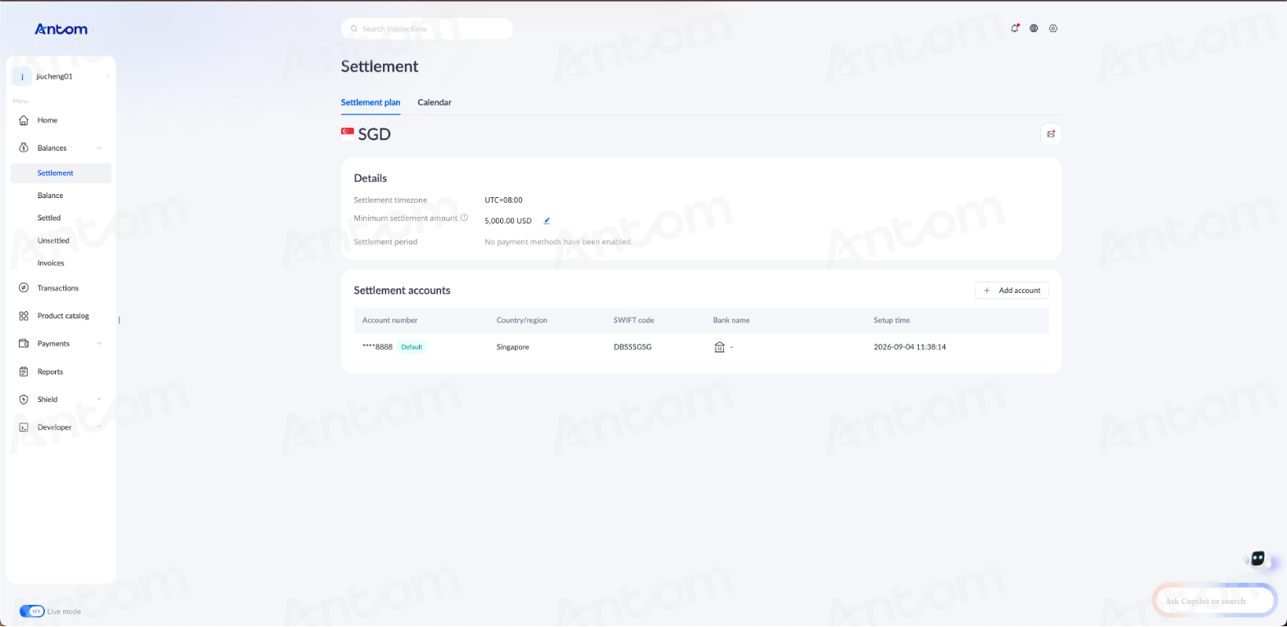Open the settings gear icon in header
Image resolution: width=1287 pixels, height=627 pixels.
(1053, 29)
